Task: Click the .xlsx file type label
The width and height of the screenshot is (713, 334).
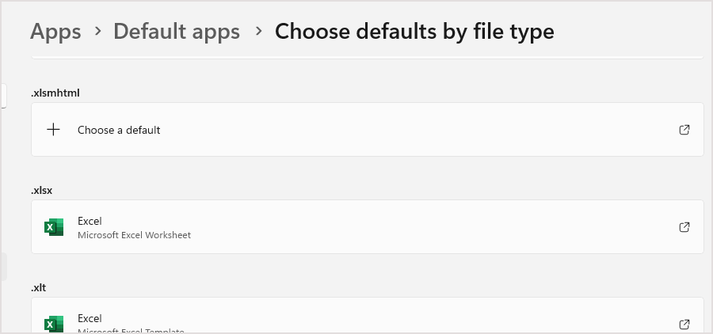Action: (x=41, y=191)
